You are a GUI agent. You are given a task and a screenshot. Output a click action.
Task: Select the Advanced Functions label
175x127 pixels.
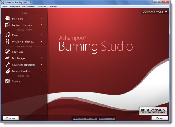point(23,65)
